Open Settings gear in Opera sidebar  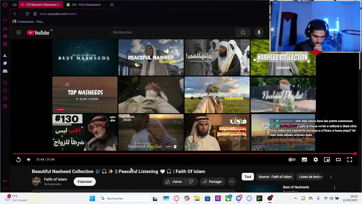5,106
